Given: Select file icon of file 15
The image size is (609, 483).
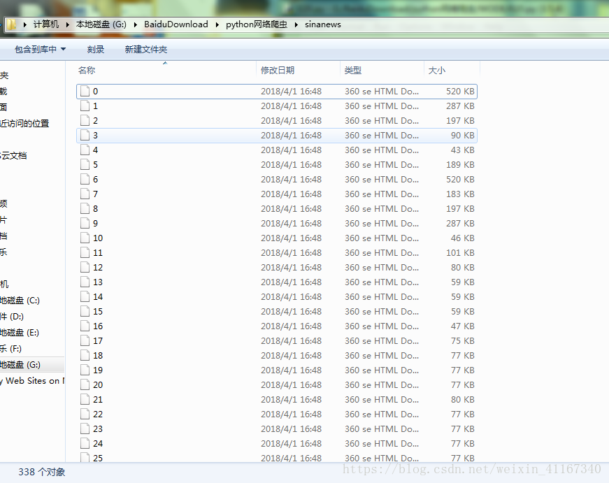Looking at the screenshot, I should coord(85,311).
